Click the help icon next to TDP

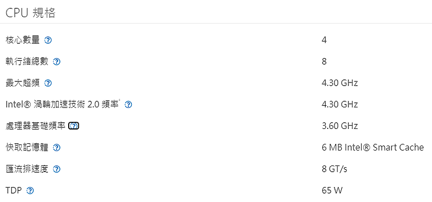tap(30, 191)
